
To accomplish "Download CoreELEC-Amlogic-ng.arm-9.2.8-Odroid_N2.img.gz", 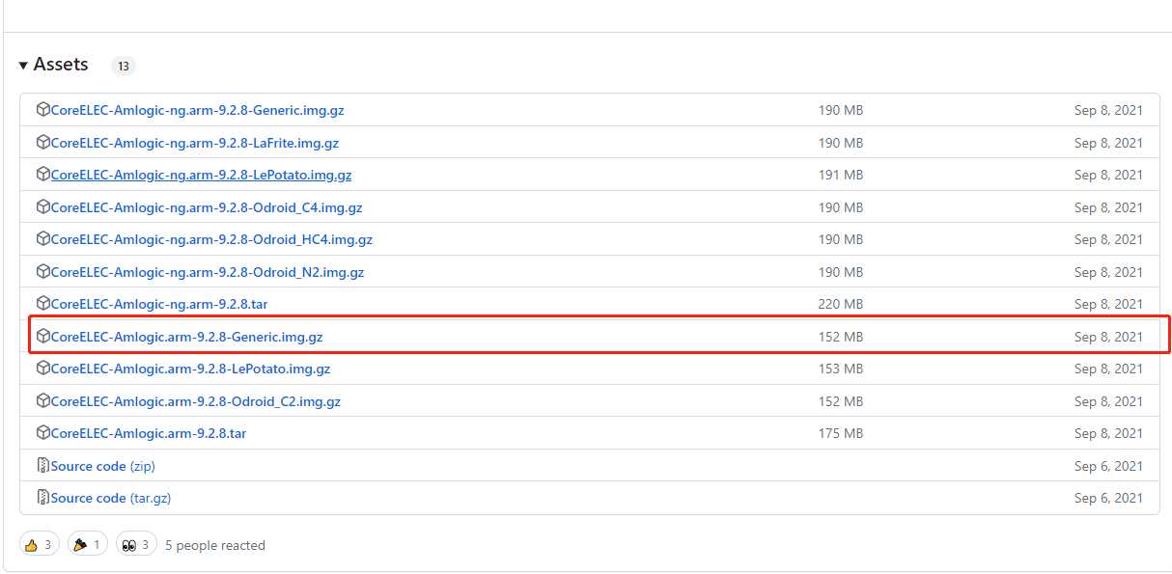I will [208, 272].
